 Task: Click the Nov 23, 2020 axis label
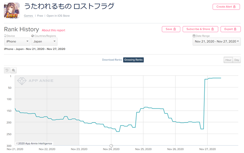coord(79,149)
